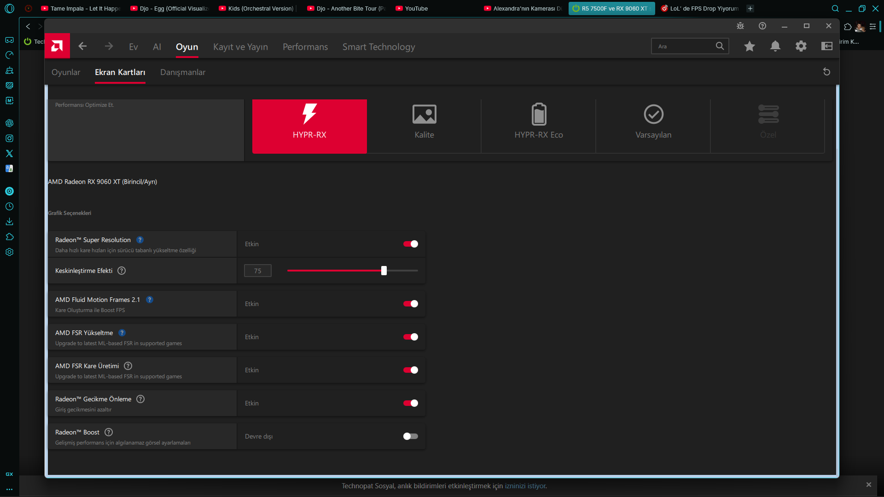Screen dimensions: 884x497
Task: Click the Ara search field
Action: (684, 46)
